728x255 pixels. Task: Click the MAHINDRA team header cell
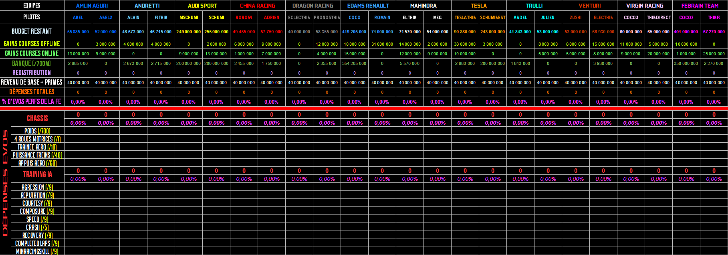[423, 6]
